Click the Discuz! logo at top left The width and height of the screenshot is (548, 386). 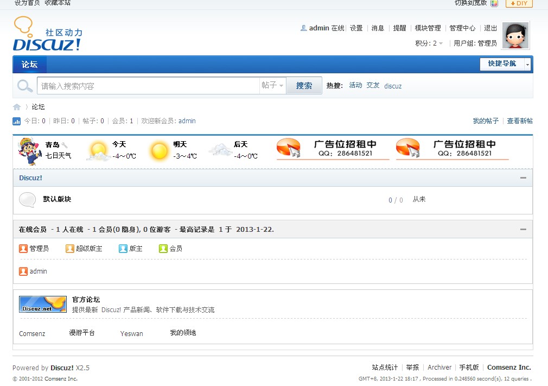(47, 35)
